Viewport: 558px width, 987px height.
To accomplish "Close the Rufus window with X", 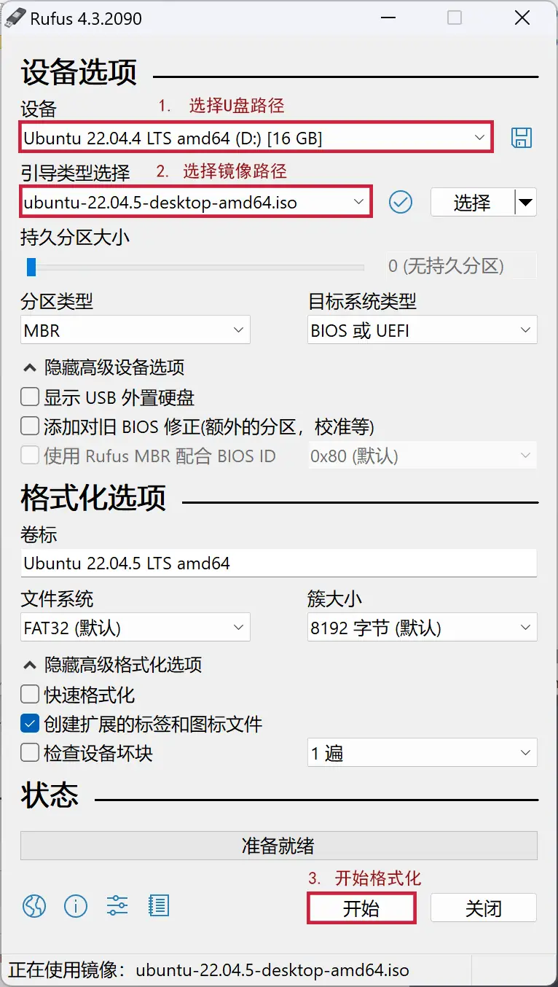I will (522, 18).
